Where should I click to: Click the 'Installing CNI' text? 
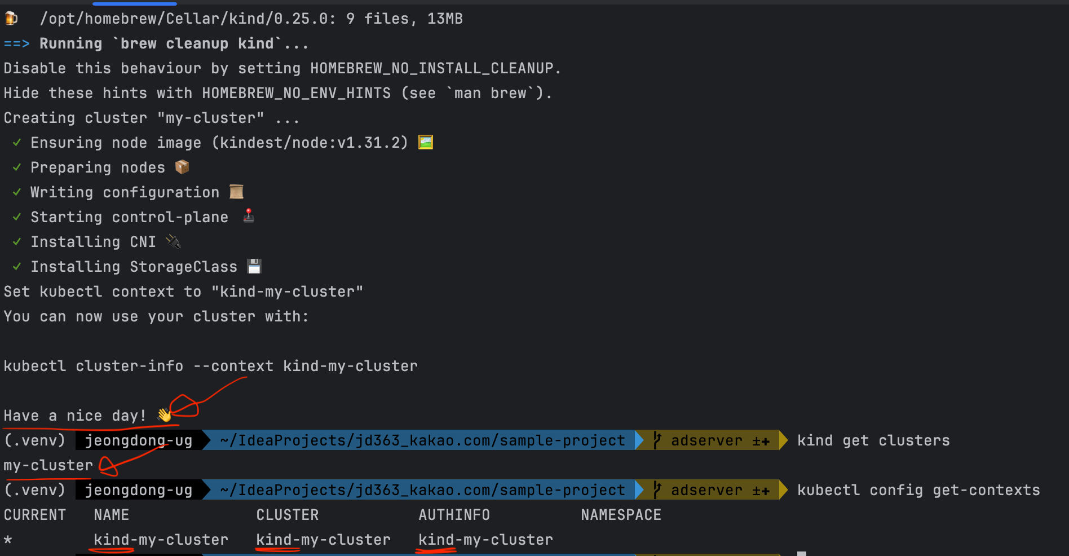(94, 242)
